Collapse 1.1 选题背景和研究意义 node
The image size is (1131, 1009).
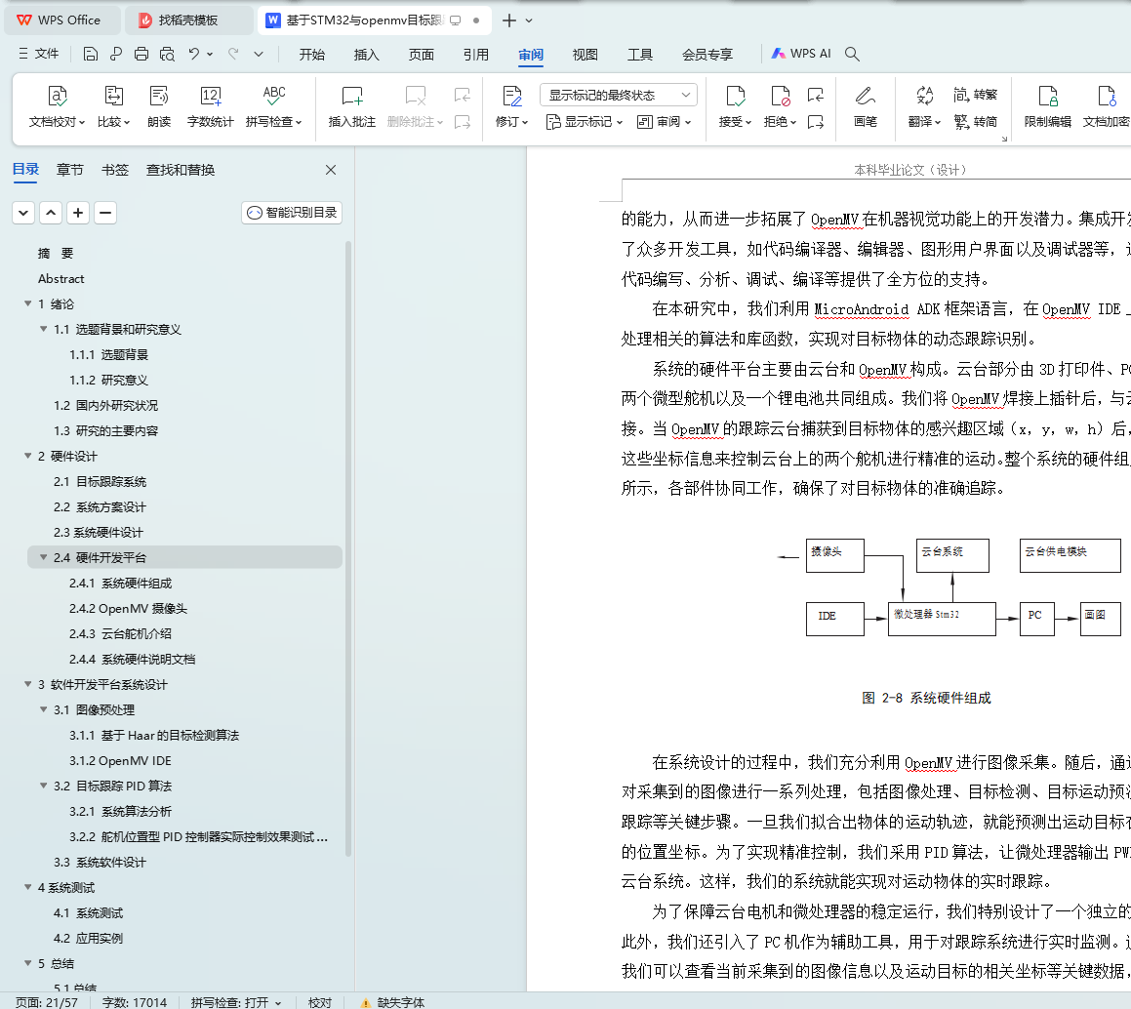[43, 329]
